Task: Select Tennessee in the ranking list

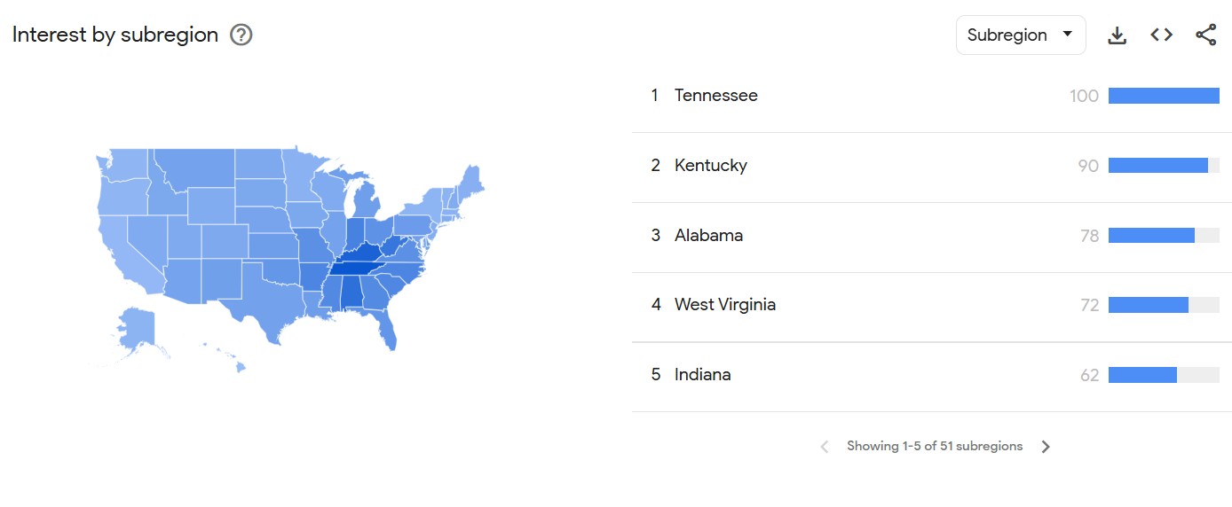Action: (x=715, y=96)
